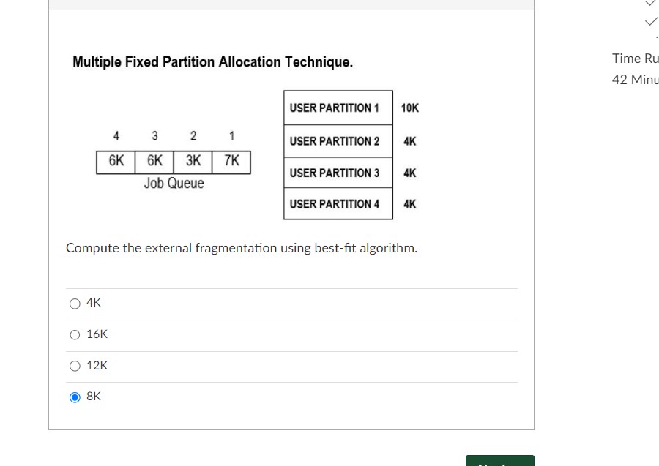This screenshot has width=659, height=466.
Task: Click the lower checkmark icon at top right
Action: point(651,21)
